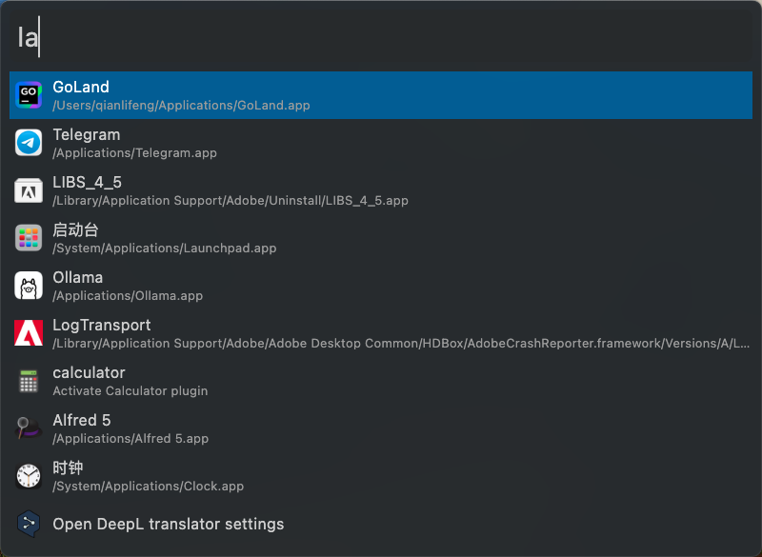This screenshot has height=557, width=762.
Task: Launch 启动台 from the results
Action: click(x=381, y=238)
